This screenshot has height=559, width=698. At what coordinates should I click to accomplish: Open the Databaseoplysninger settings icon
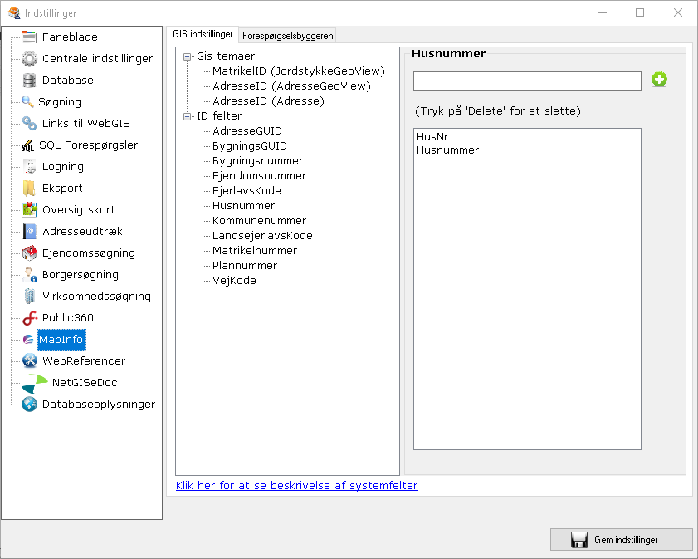click(x=27, y=404)
